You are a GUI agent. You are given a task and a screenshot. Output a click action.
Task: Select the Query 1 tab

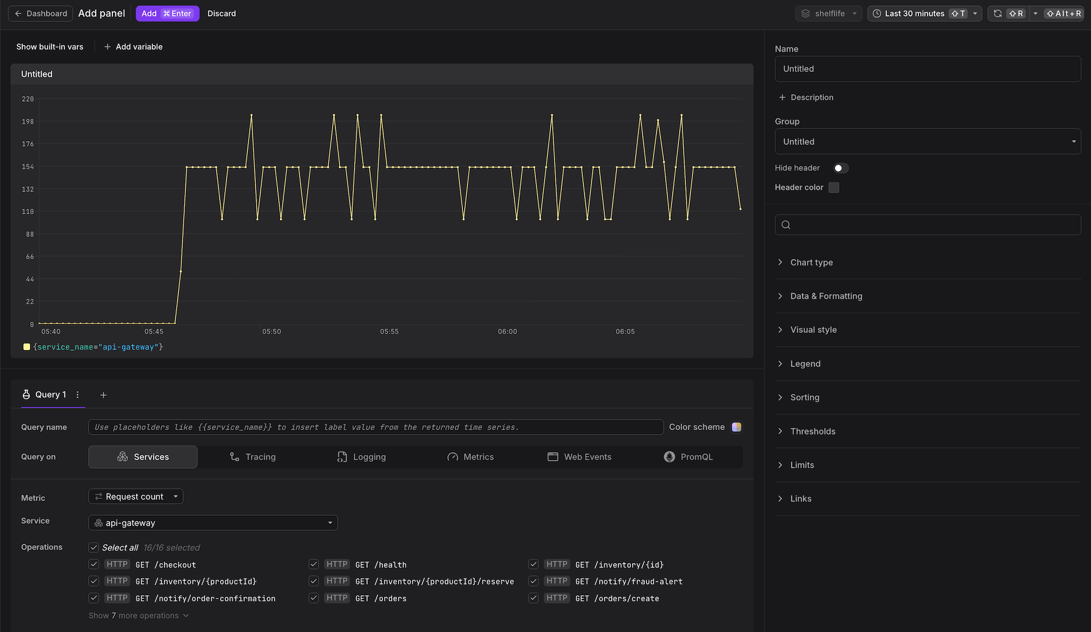[50, 394]
